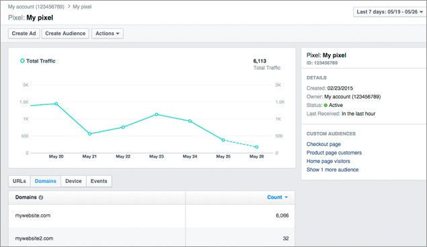Image resolution: width=427 pixels, height=247 pixels.
Task: Open the Device tab
Action: (x=73, y=181)
